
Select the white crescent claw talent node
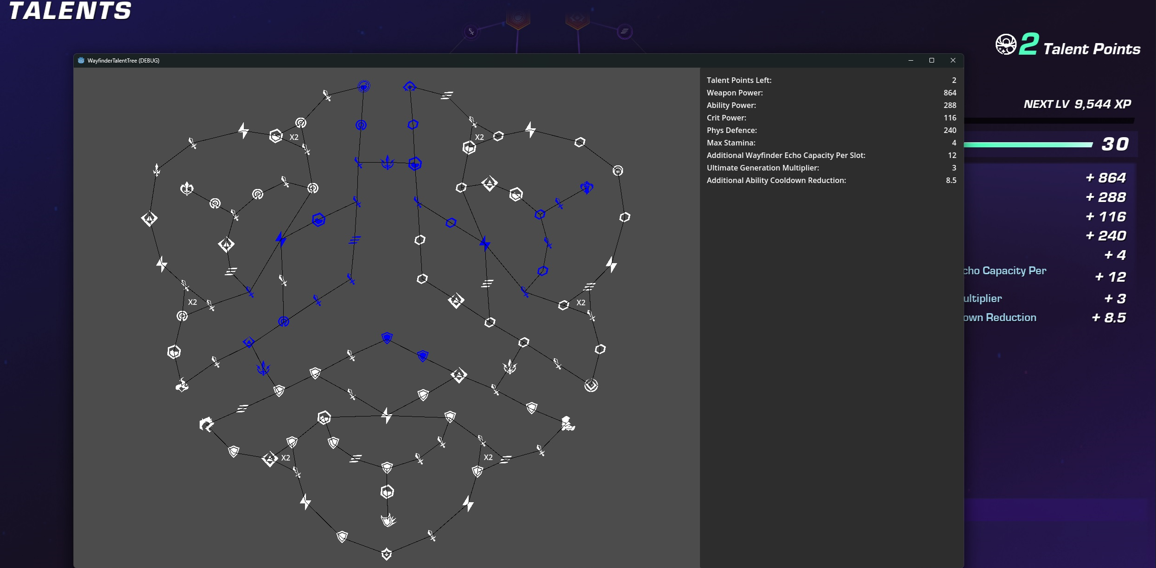tap(206, 424)
